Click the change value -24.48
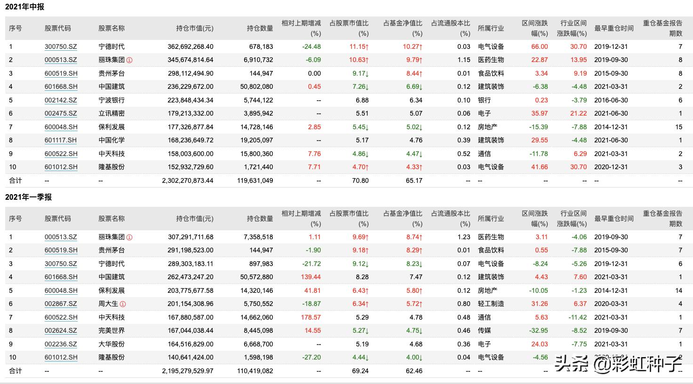This screenshot has width=693, height=384. point(311,47)
